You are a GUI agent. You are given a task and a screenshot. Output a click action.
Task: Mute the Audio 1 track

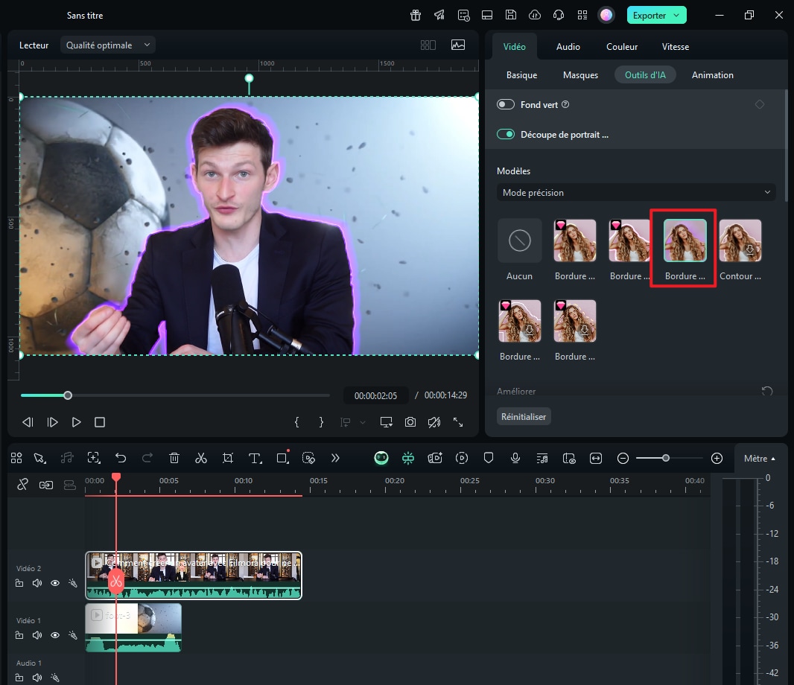[x=37, y=678]
